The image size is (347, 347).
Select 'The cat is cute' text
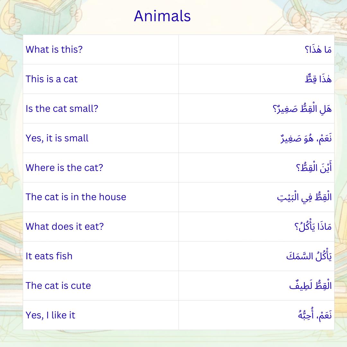[58, 286]
